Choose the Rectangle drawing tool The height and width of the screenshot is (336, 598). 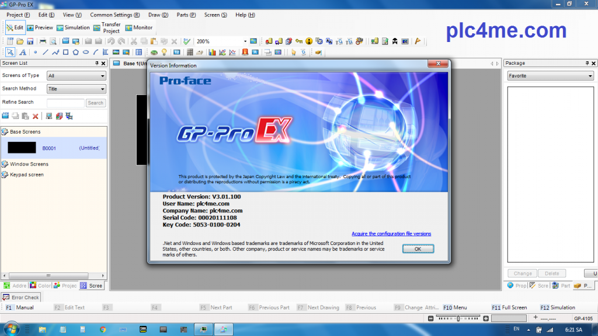point(66,52)
